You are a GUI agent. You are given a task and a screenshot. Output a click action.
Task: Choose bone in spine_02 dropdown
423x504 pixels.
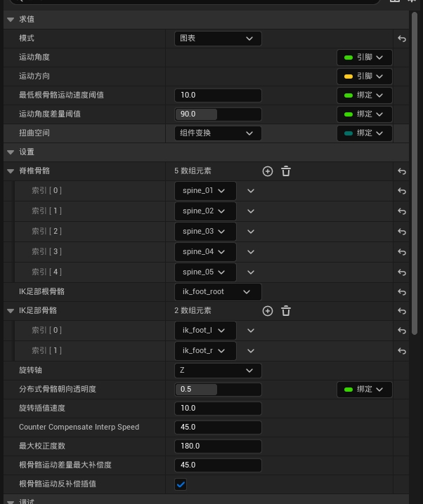click(205, 211)
